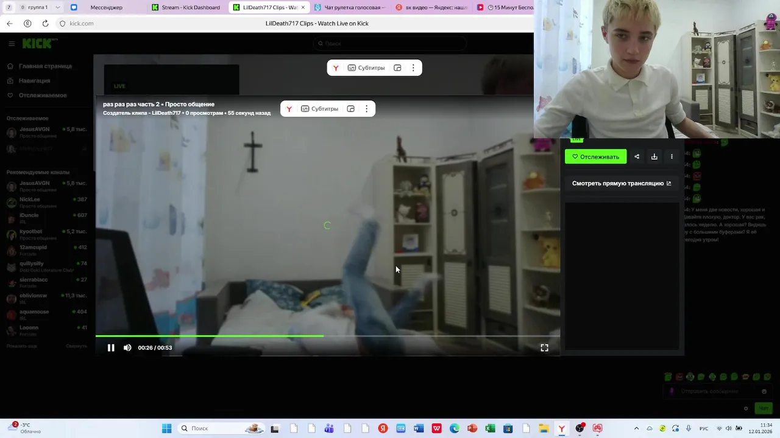The width and height of the screenshot is (780, 438).
Task: Open Word from the taskbar
Action: click(419, 428)
